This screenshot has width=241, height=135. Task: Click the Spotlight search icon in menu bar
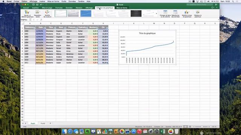point(233,1)
